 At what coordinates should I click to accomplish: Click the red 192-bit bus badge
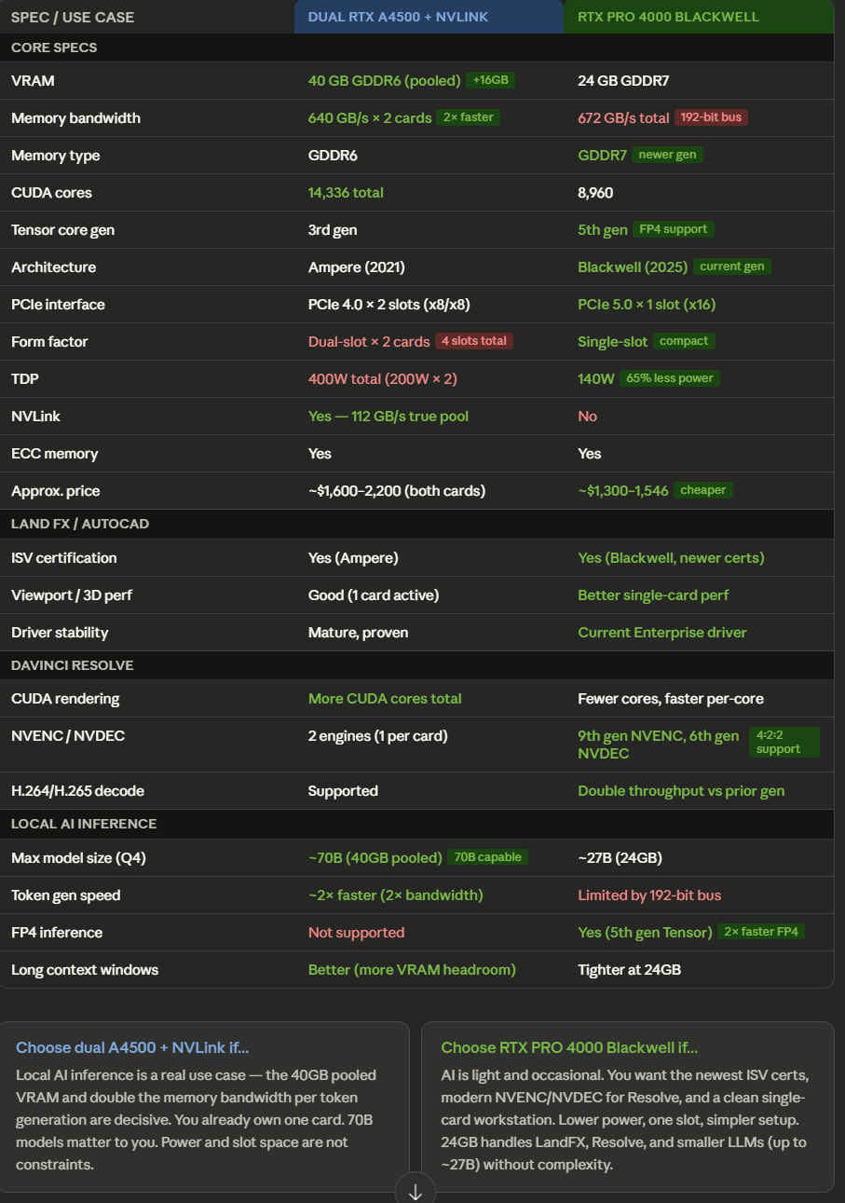tap(711, 117)
